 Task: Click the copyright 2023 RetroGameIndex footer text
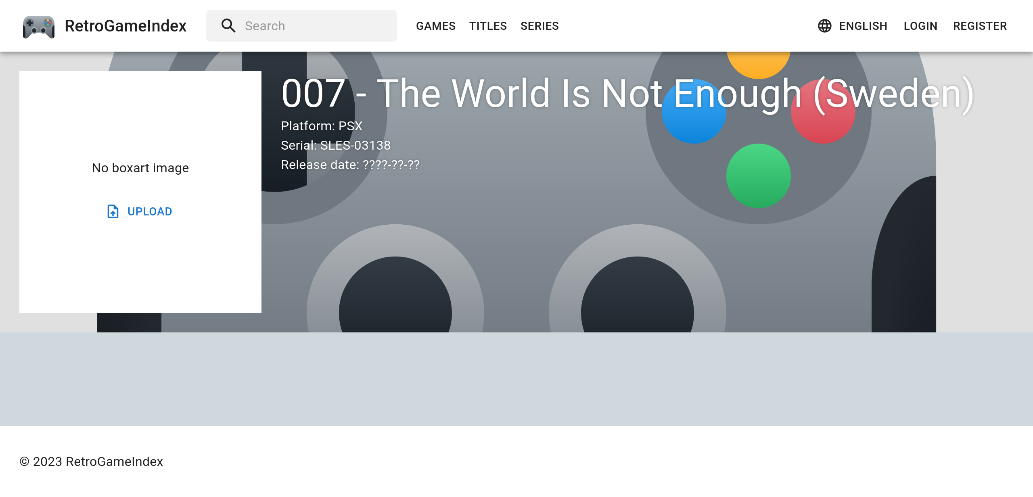(x=91, y=461)
